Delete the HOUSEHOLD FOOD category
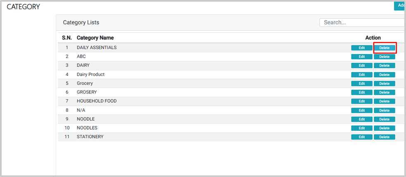The image size is (406, 177). point(384,101)
